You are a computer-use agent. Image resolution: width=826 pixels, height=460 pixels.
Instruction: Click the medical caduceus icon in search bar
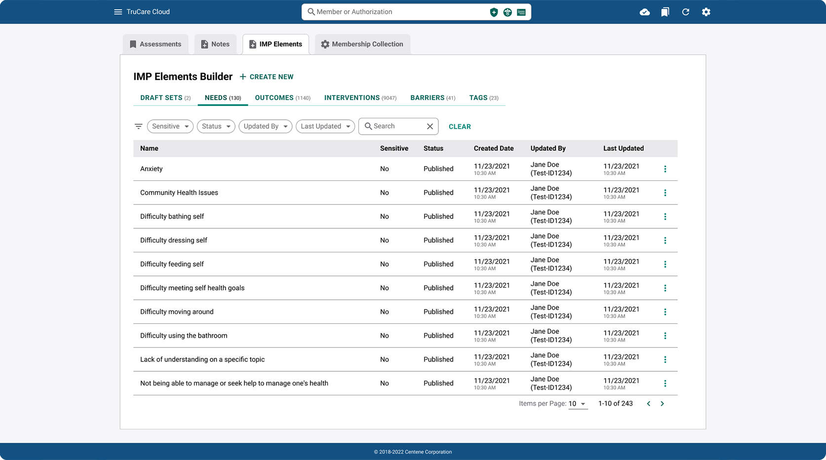508,12
